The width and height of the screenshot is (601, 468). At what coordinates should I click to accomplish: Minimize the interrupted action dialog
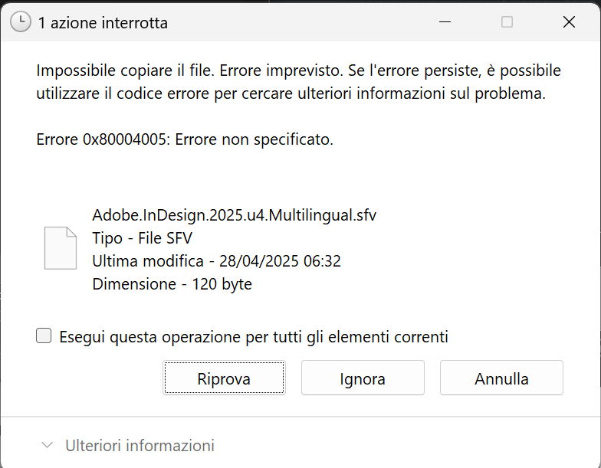click(x=445, y=21)
